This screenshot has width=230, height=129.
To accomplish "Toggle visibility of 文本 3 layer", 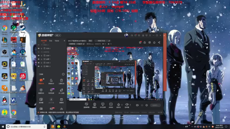I will click(39, 63).
